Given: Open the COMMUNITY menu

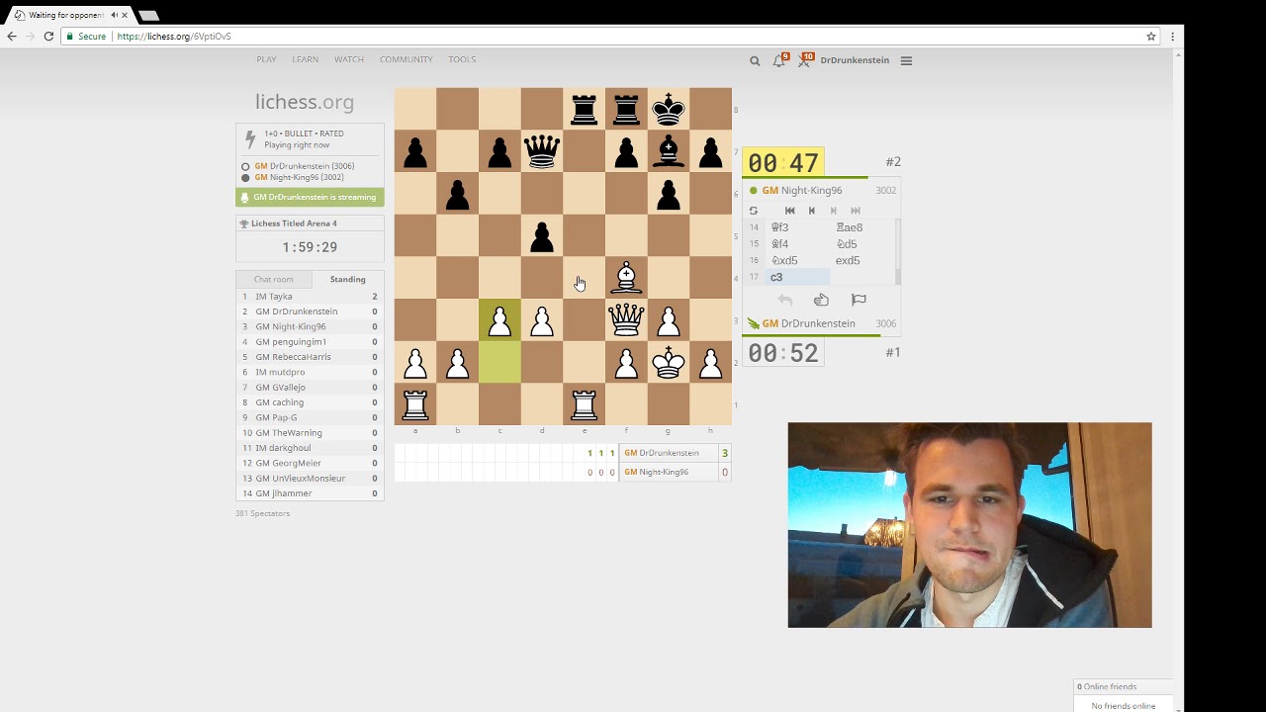Looking at the screenshot, I should click(x=406, y=59).
